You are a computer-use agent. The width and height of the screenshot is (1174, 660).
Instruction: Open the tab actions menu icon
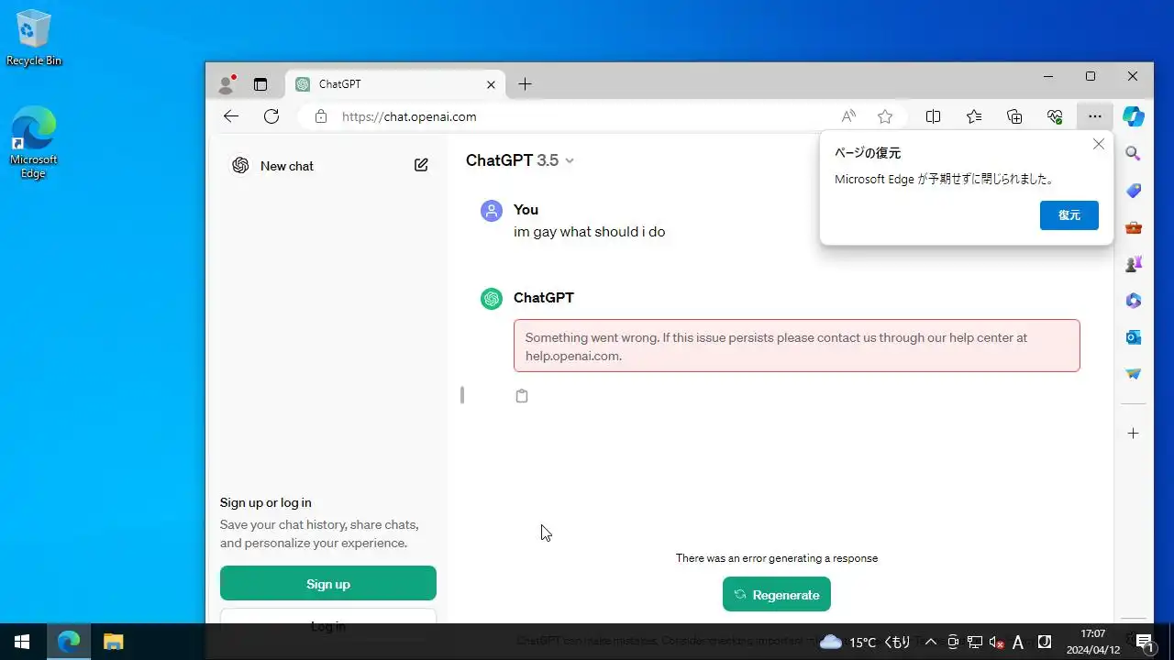click(x=260, y=84)
